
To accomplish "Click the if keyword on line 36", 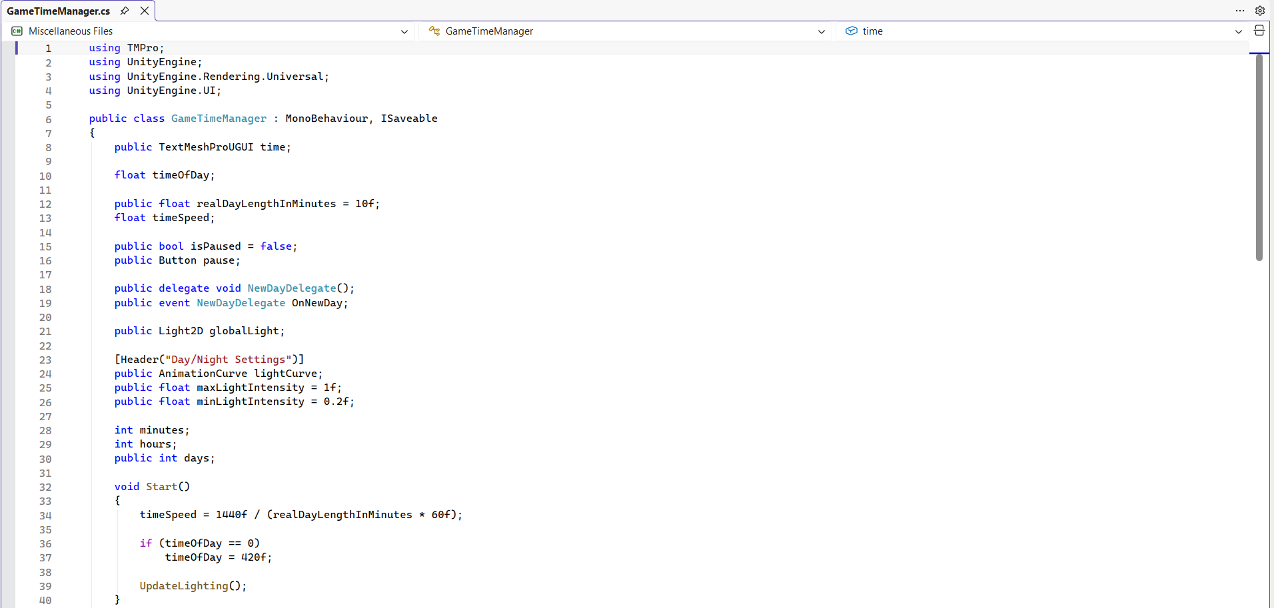I will (146, 543).
